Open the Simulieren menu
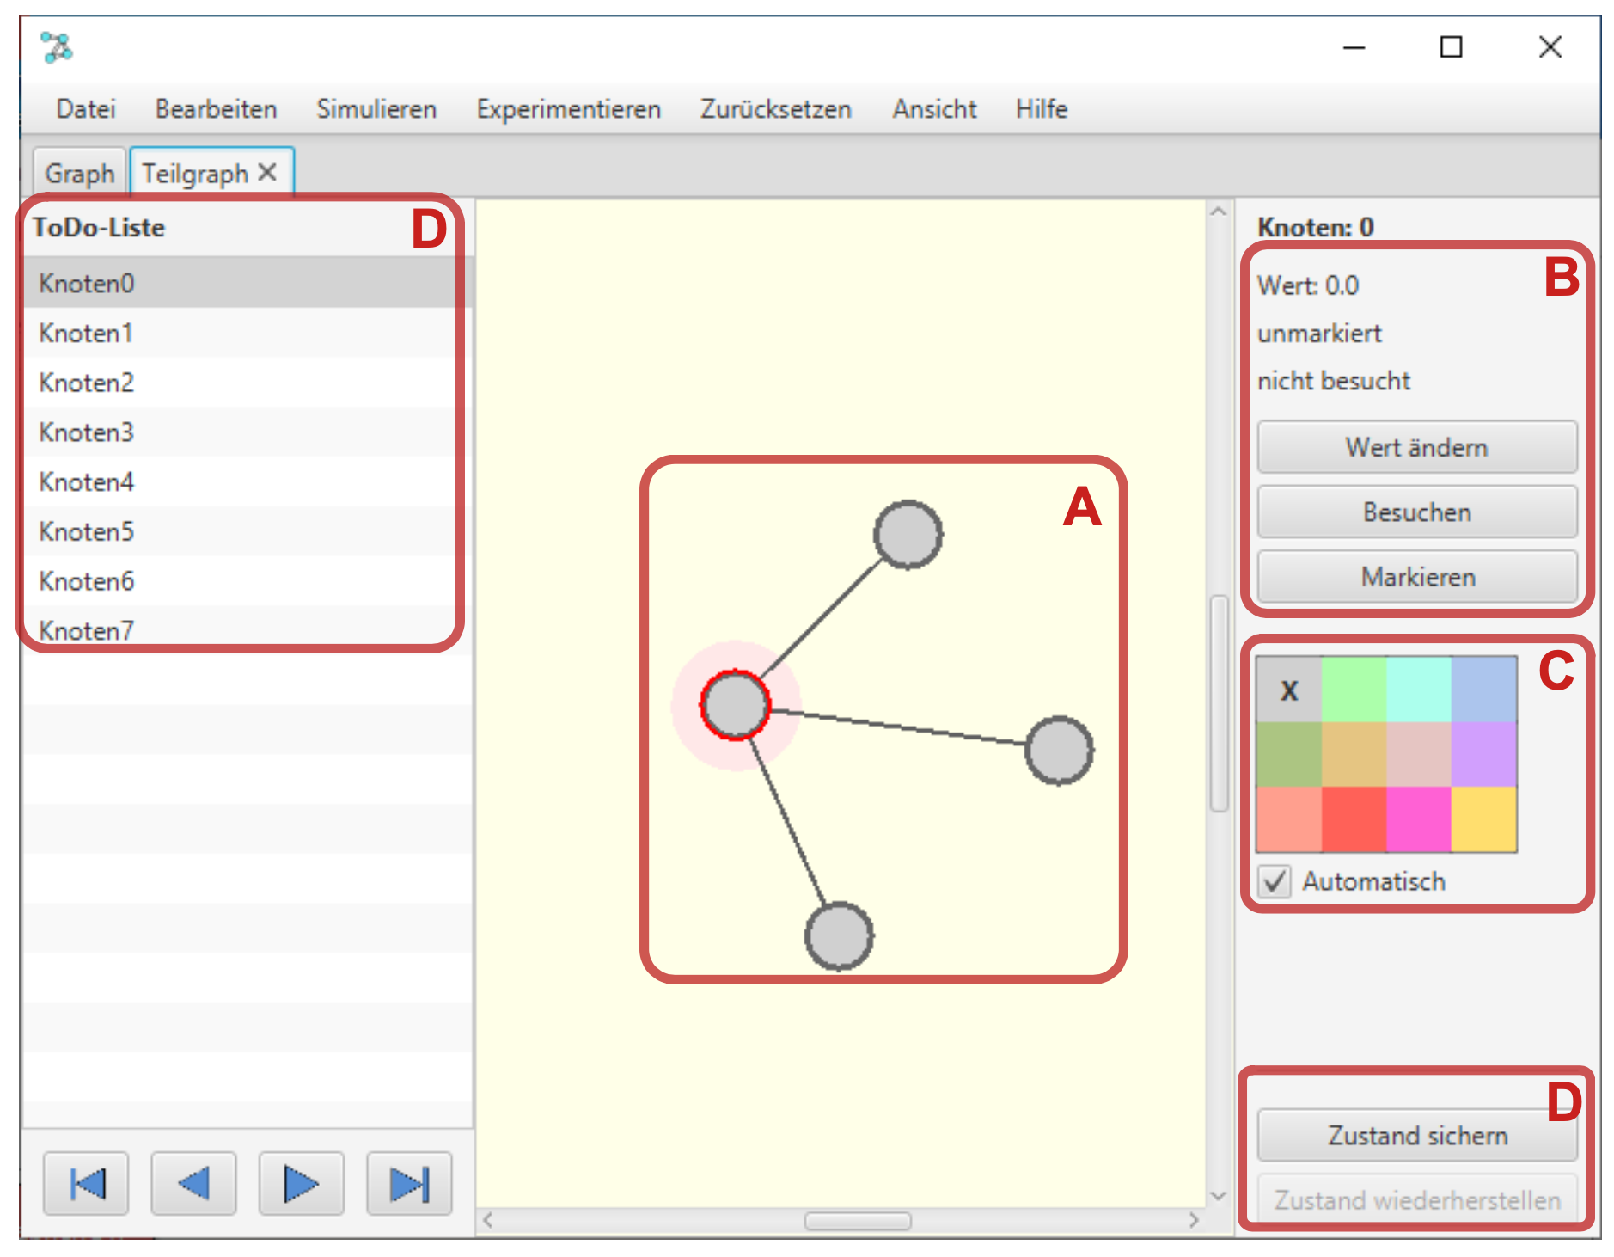Viewport: 1614px width, 1257px height. (376, 109)
